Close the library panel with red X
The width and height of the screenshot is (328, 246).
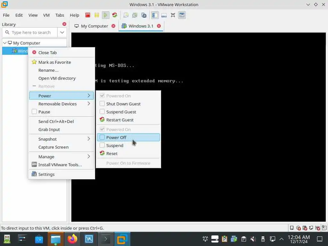point(64,24)
